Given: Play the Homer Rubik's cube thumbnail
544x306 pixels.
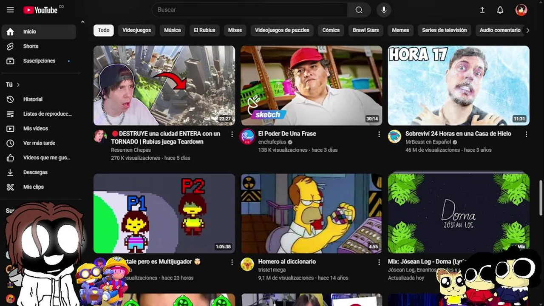Looking at the screenshot, I should (311, 213).
